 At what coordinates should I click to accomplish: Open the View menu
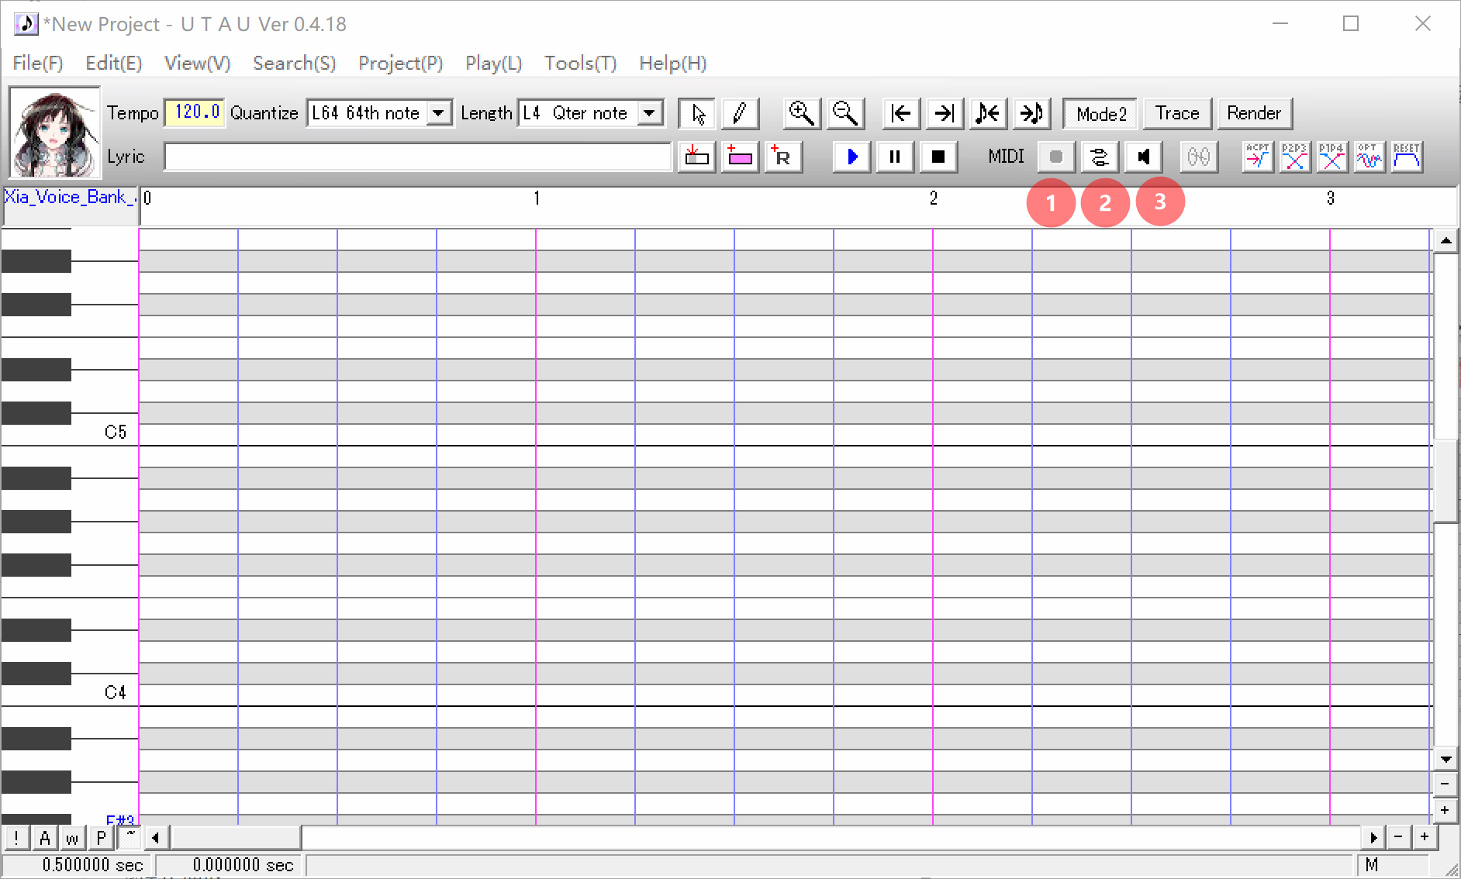pyautogui.click(x=197, y=63)
